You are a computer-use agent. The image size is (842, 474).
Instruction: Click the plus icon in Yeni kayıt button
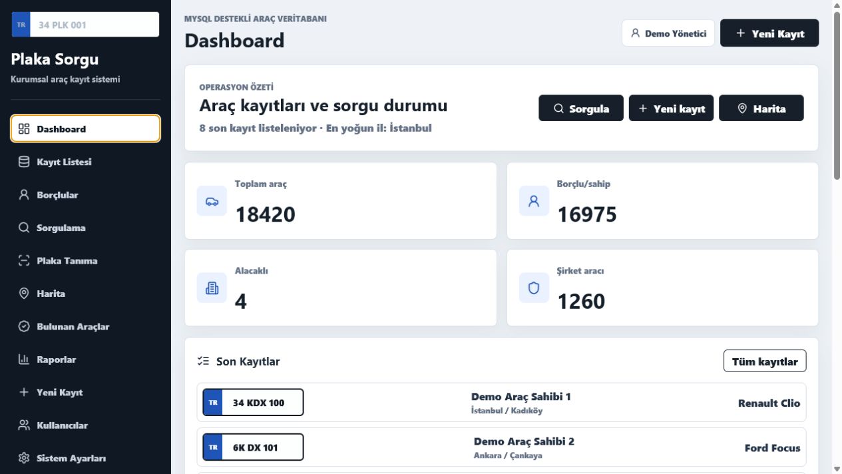tap(643, 109)
